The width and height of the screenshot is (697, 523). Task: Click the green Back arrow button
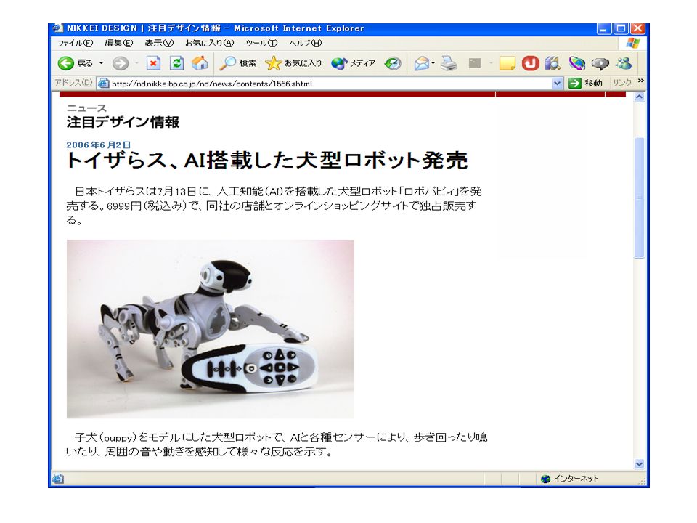[x=66, y=63]
